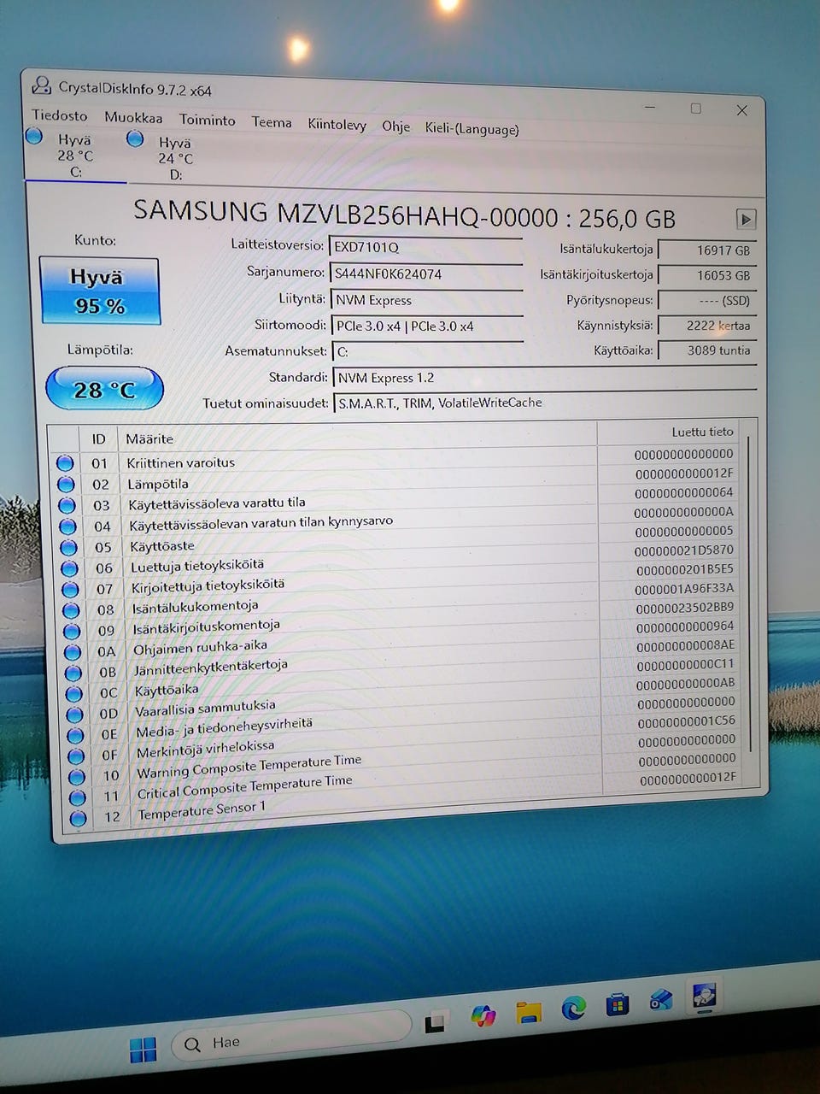Open Microsoft Store from the taskbar

[x=618, y=1004]
